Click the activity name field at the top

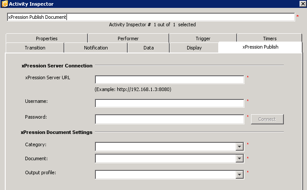[151, 17]
